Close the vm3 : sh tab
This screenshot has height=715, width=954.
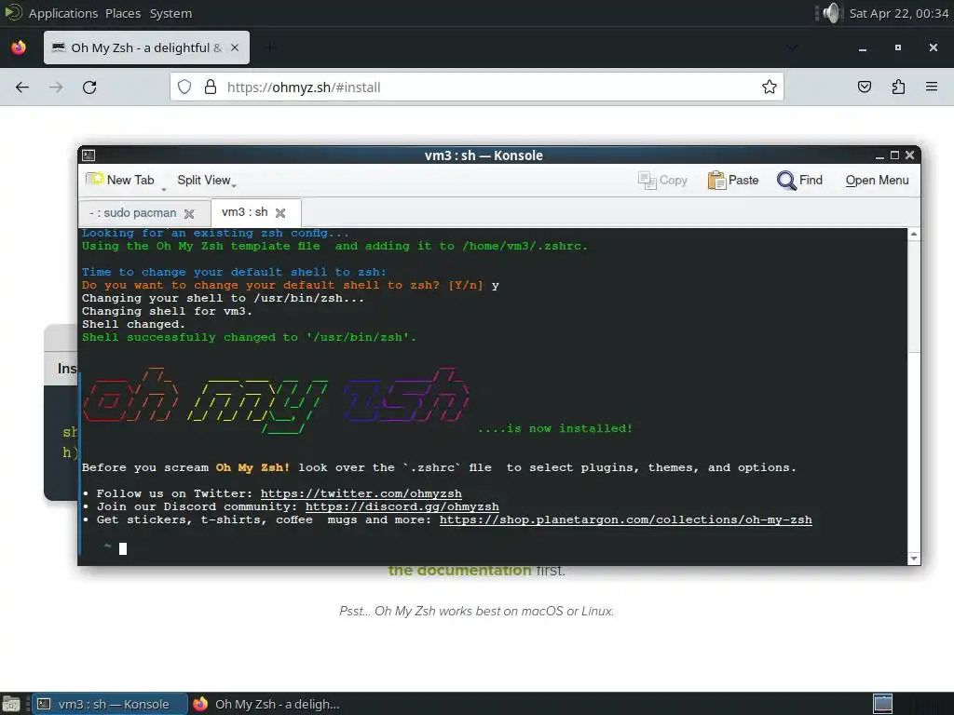tap(279, 213)
